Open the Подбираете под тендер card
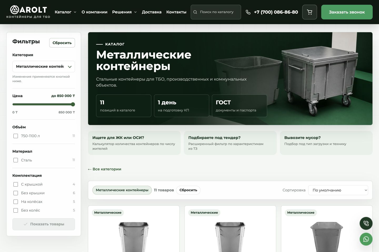 [230, 143]
